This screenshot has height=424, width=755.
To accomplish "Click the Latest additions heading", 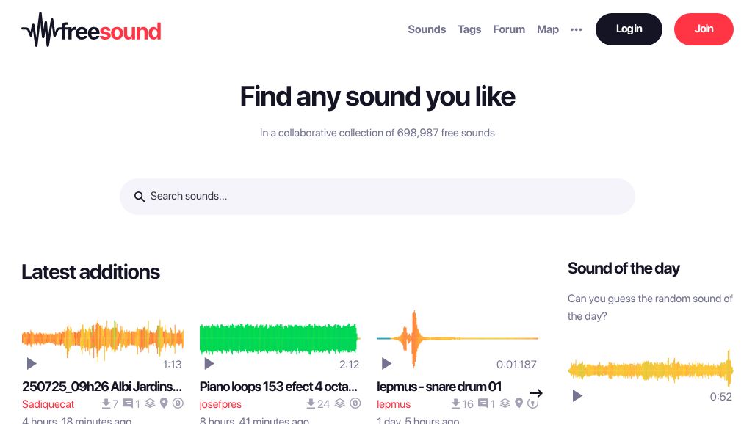I will (x=90, y=272).
